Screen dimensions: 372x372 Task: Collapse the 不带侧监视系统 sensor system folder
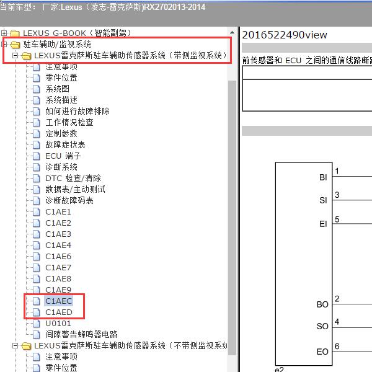click(x=15, y=346)
